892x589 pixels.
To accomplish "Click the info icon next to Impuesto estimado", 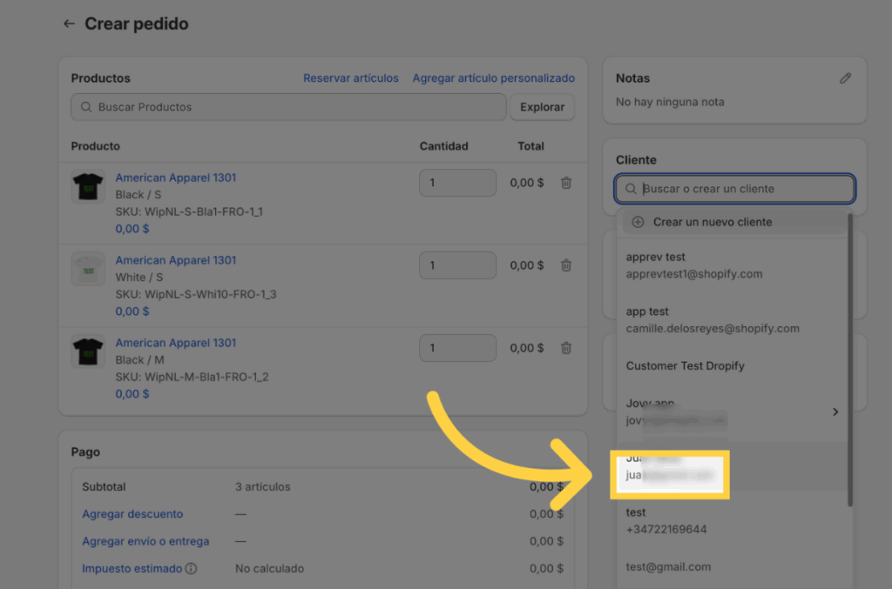I will 191,569.
